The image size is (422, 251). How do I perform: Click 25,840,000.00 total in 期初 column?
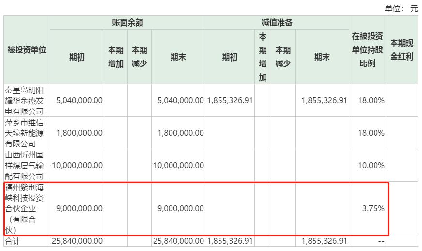pos(77,241)
